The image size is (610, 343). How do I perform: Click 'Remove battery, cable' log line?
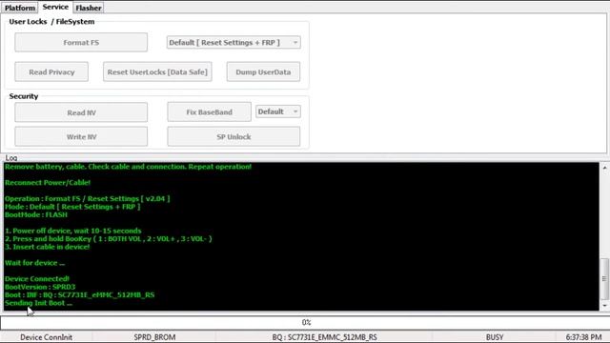pos(128,167)
